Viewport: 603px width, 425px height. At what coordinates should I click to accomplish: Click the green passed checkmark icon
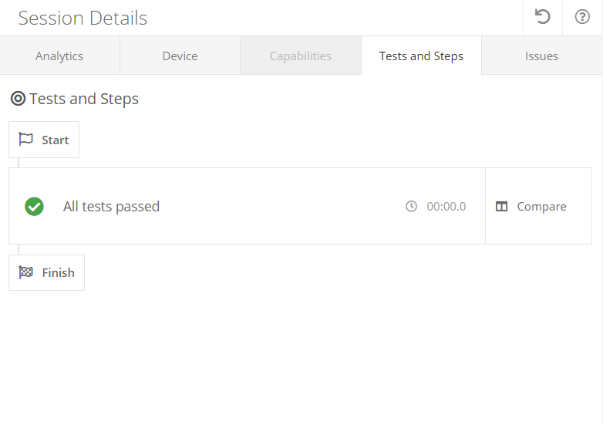tap(34, 206)
